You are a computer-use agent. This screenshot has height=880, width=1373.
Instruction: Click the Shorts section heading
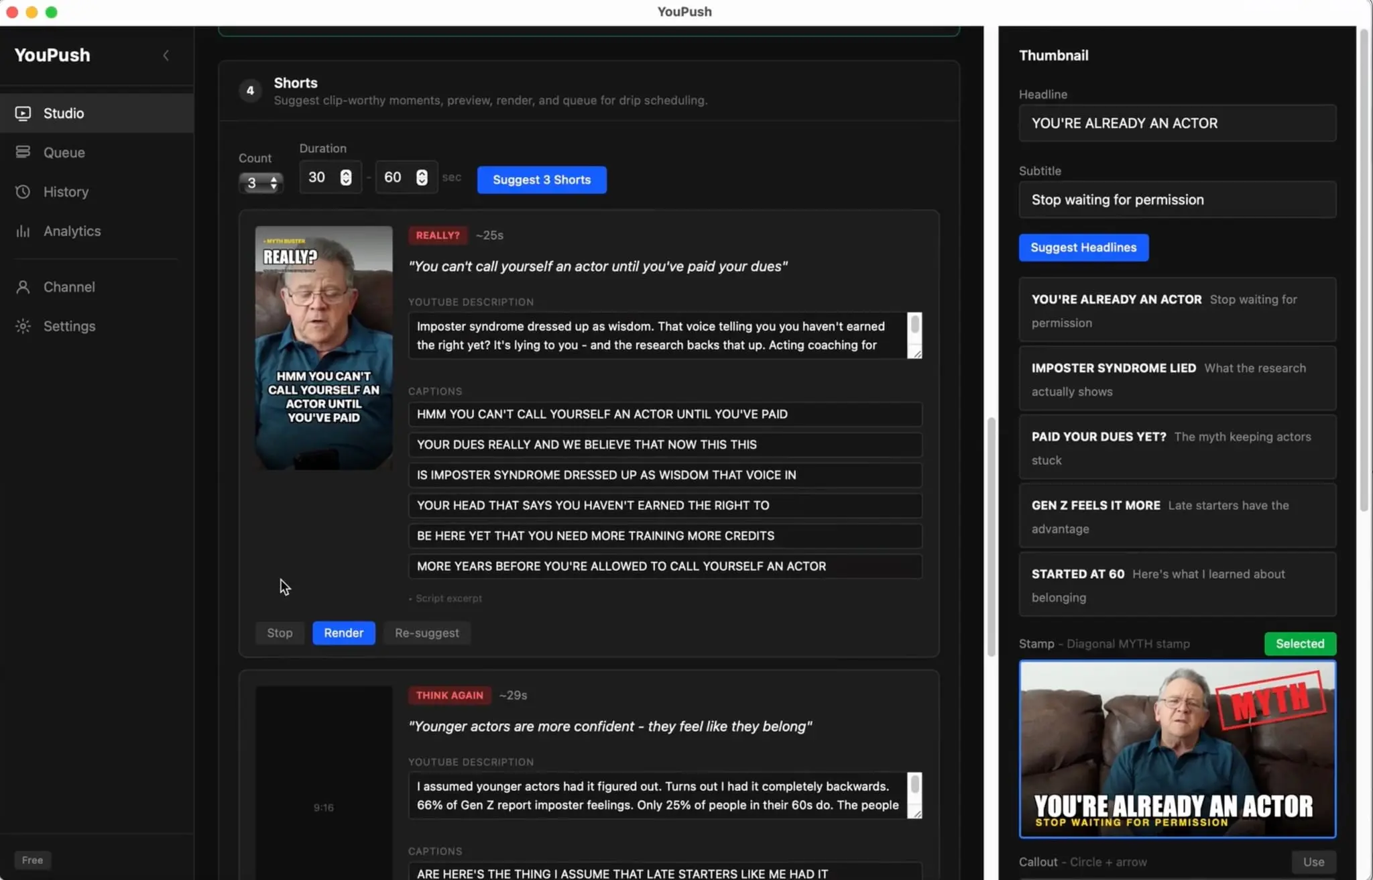(x=296, y=83)
